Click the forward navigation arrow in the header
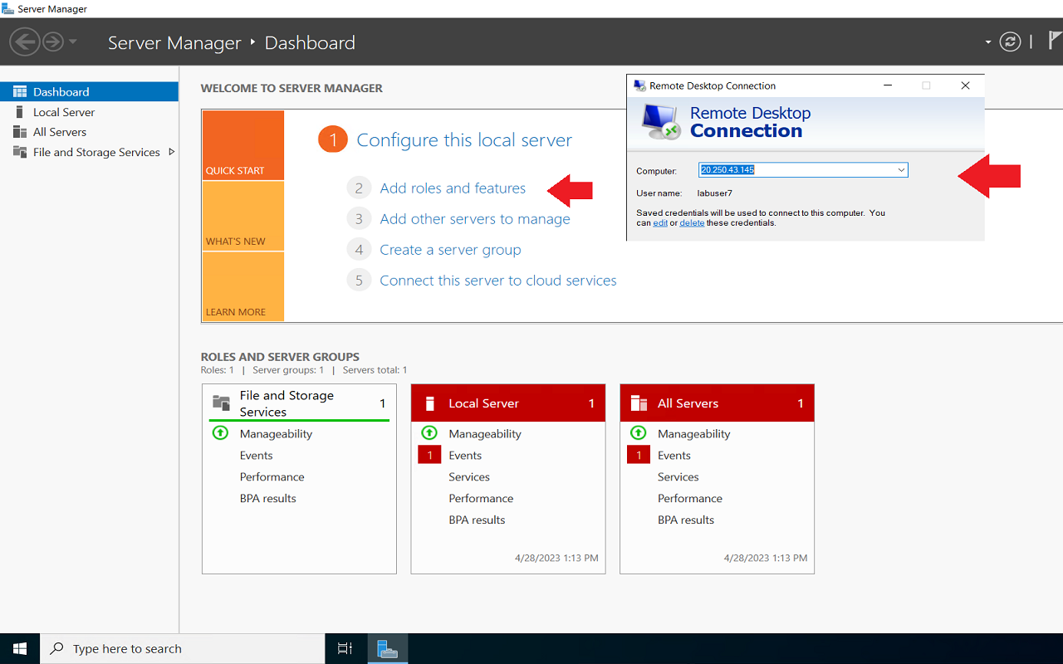Screen dimensions: 1063x664 53,41
